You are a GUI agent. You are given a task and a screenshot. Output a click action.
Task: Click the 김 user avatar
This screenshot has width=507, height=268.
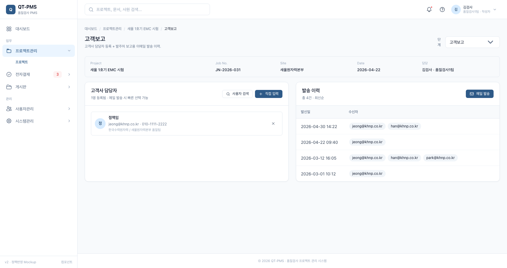coord(456,10)
